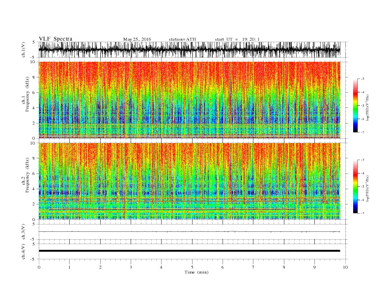Click the 'station=ATH' label

182,39
